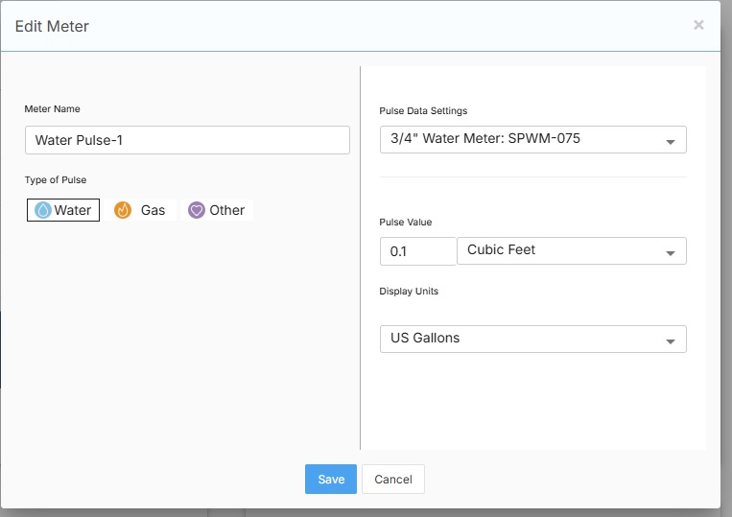Focus the Pulse Value 0.1 input
Image resolution: width=732 pixels, height=517 pixels.
[x=418, y=251]
